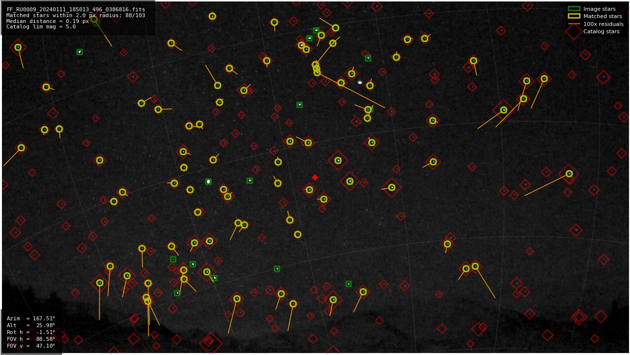Select the 'Image stars' legend label
Screen dimensions: 630x355
(x=599, y=9)
